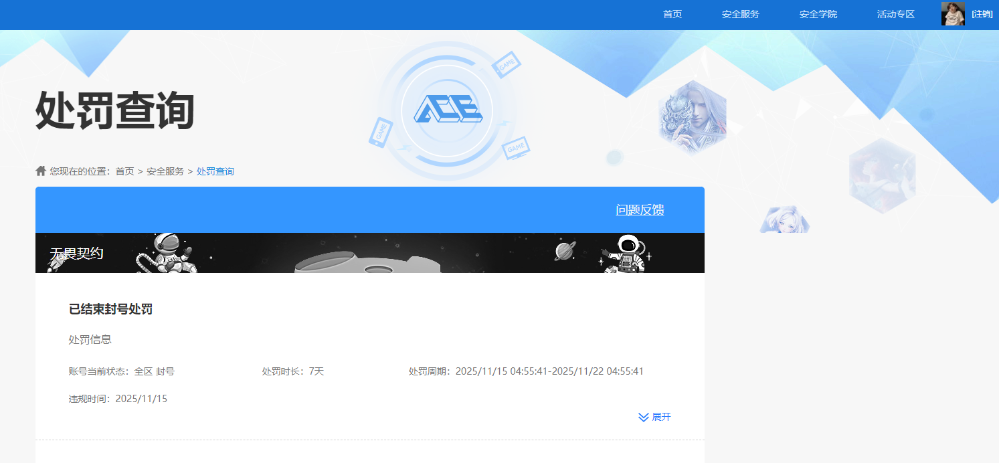Click 注销 to log out
This screenshot has height=463, width=999.
(982, 14)
